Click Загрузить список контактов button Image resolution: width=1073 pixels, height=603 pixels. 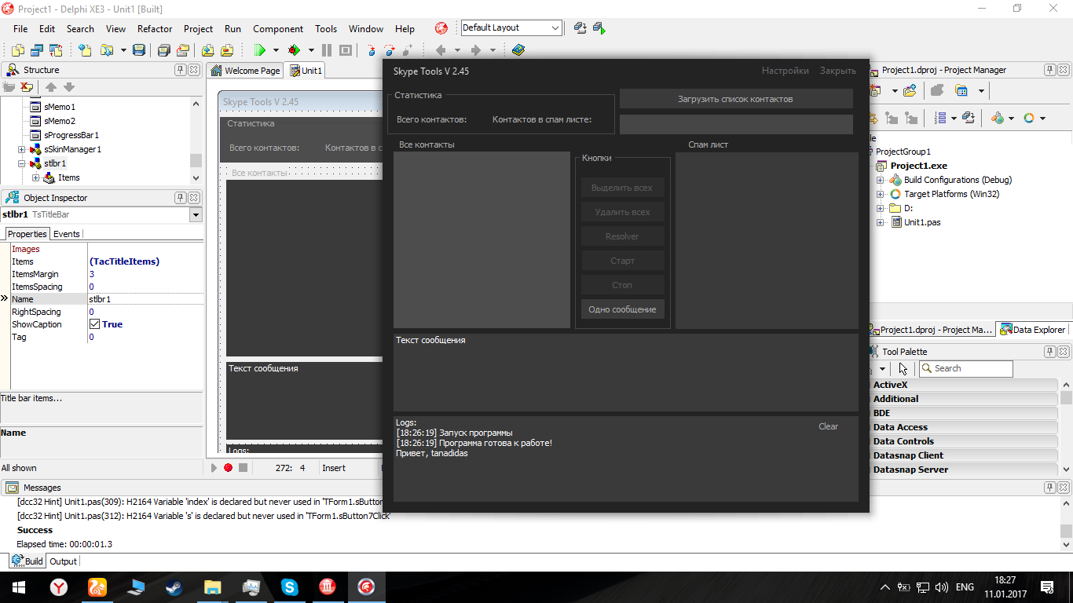(736, 99)
